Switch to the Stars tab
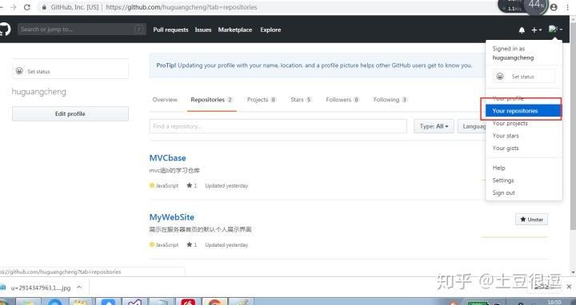 click(301, 100)
